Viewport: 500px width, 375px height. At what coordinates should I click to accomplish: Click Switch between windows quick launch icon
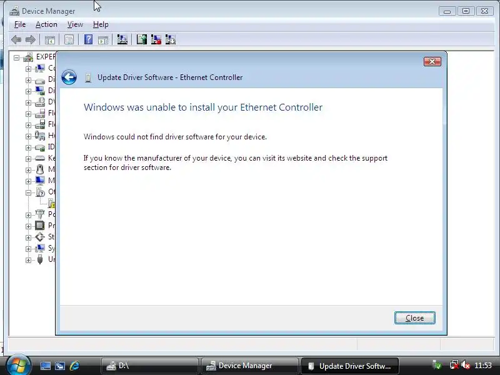pos(60,366)
